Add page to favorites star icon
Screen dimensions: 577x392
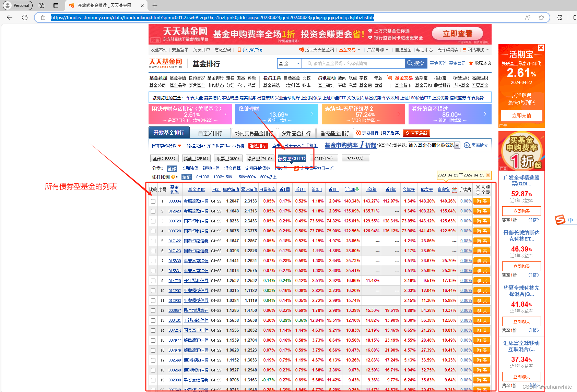[541, 17]
